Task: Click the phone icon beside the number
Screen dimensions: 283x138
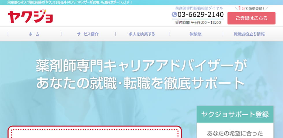Action: coord(174,14)
